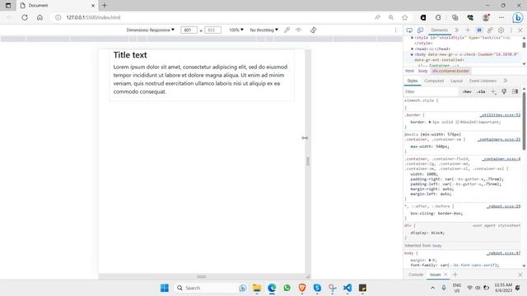
Task: Open the Elements tab in DevTools
Action: click(x=439, y=30)
